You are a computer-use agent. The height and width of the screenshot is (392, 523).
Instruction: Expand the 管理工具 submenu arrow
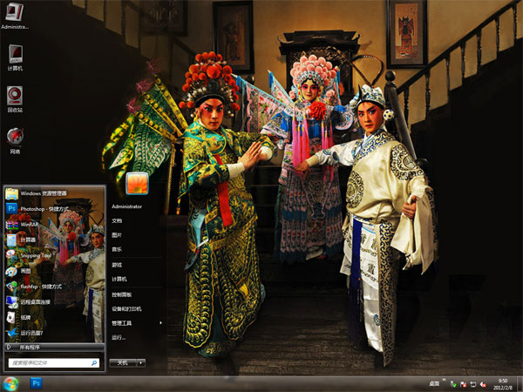pos(160,323)
